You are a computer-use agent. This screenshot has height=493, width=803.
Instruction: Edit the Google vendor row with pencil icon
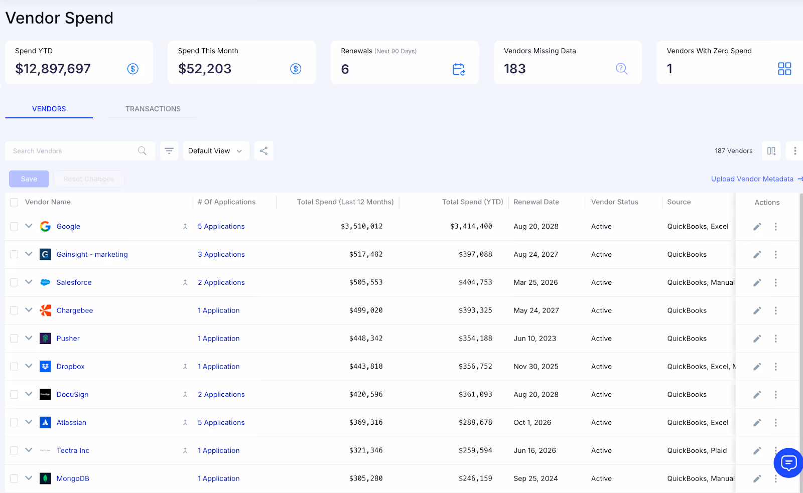(x=757, y=227)
